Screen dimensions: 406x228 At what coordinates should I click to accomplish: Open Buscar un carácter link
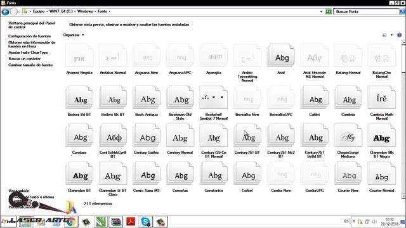24,59
